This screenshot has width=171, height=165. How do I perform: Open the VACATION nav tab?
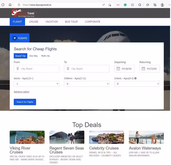click(x=52, y=22)
